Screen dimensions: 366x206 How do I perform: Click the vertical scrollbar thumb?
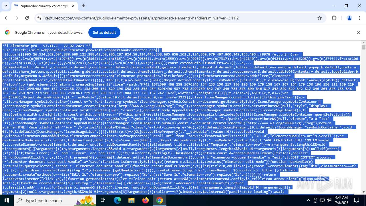[x=363, y=47]
